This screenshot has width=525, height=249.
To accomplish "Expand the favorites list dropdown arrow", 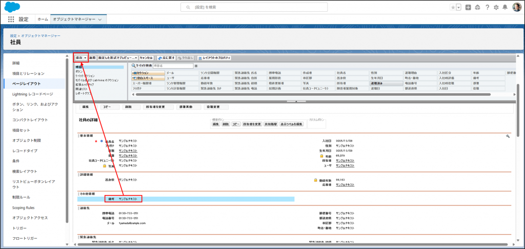I will click(458, 7).
